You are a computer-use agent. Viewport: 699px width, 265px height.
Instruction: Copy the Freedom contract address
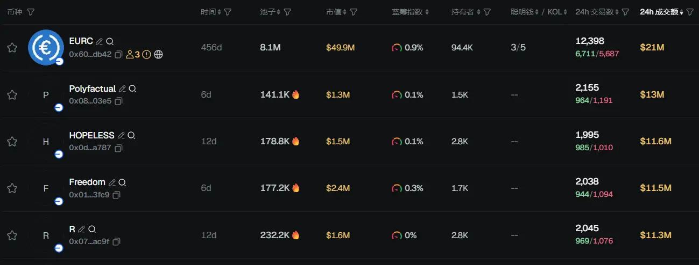click(117, 195)
